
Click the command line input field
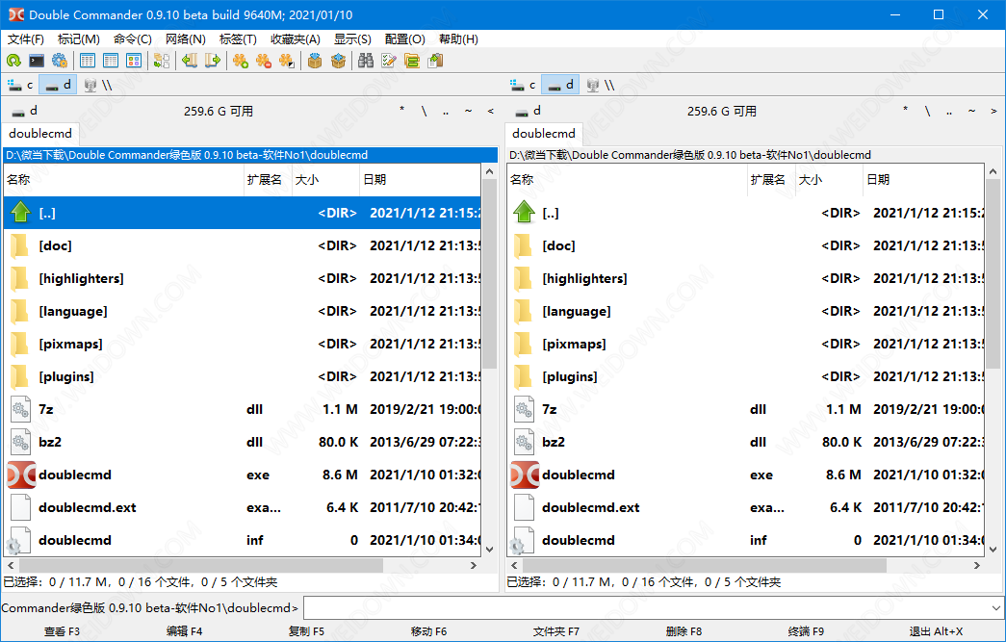pos(646,608)
